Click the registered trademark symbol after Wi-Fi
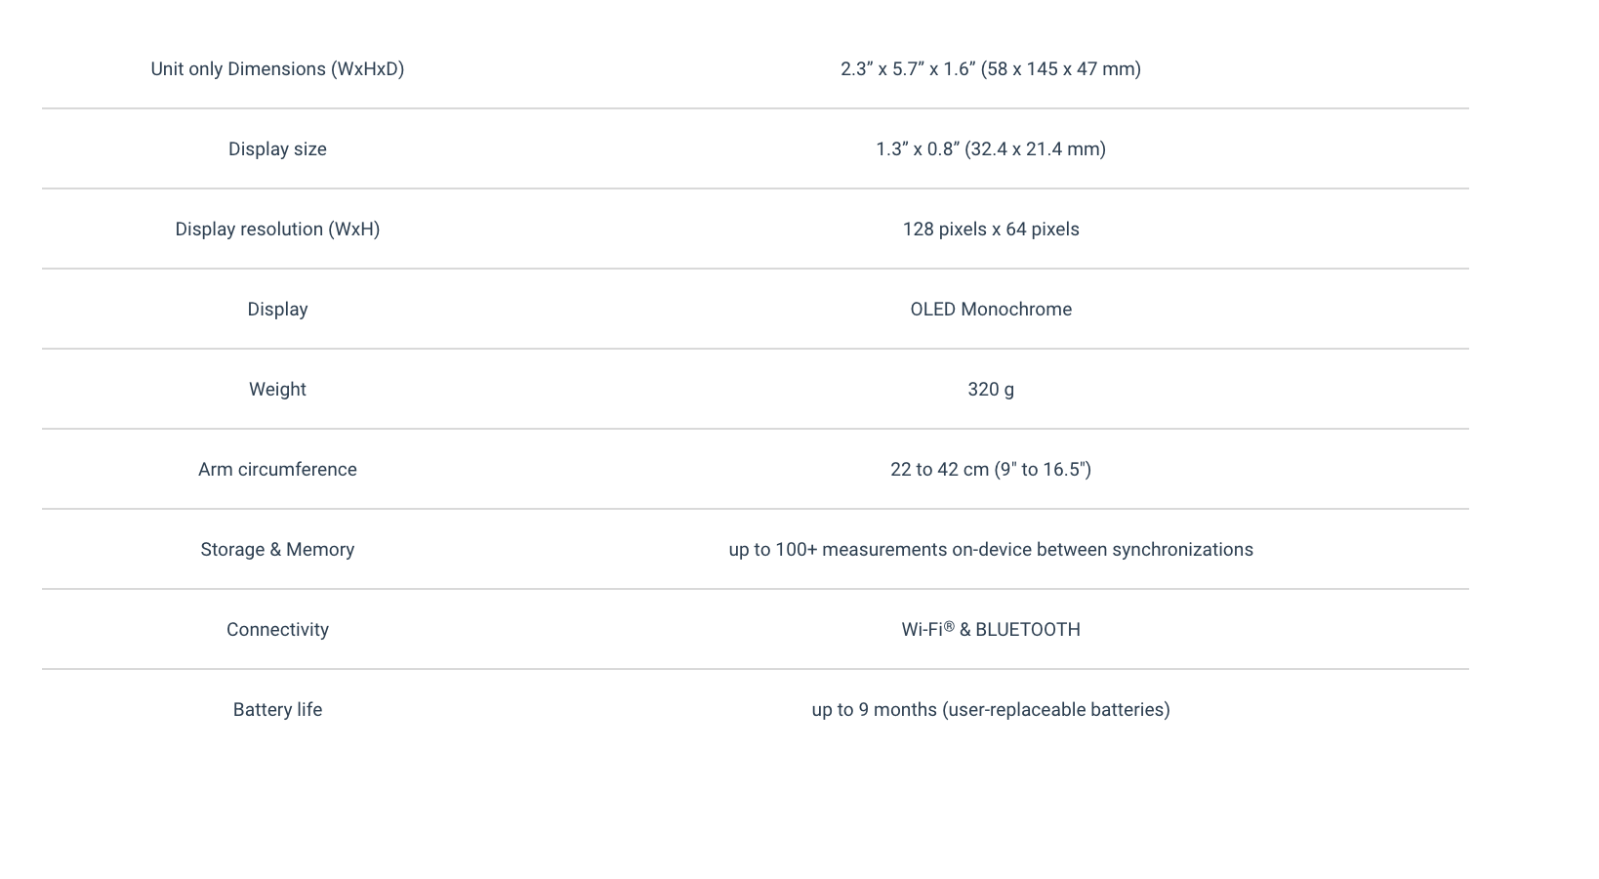The height and width of the screenshot is (879, 1599). point(949,627)
